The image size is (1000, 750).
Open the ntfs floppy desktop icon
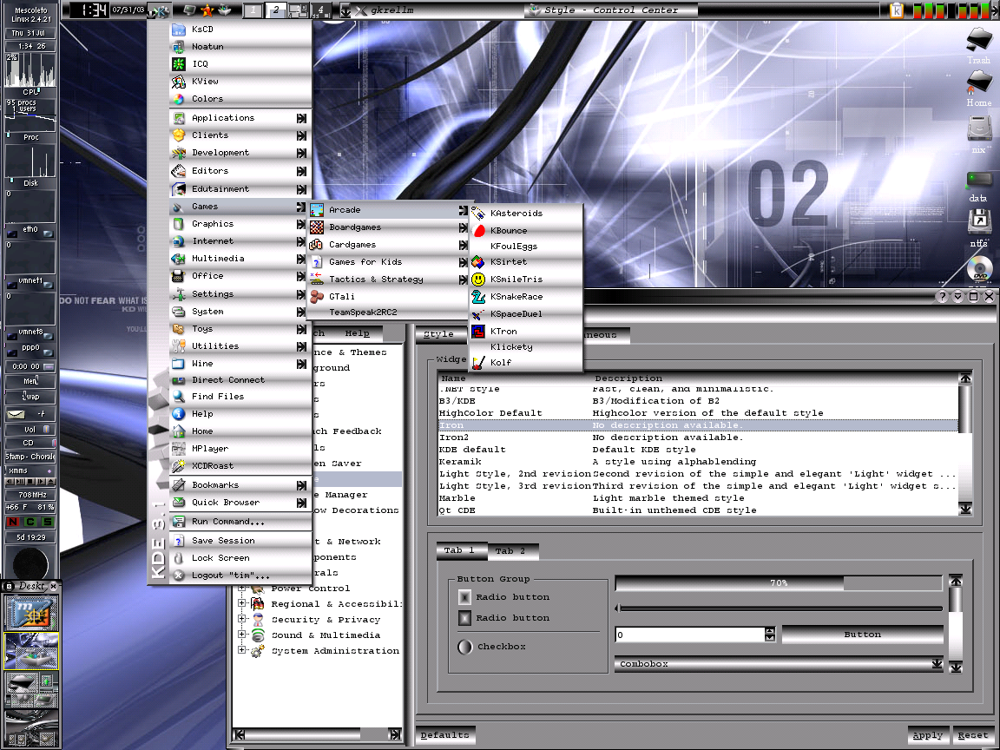(x=978, y=227)
